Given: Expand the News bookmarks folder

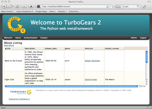Looking at the screenshot, I should pyautogui.click(x=53, y=11).
